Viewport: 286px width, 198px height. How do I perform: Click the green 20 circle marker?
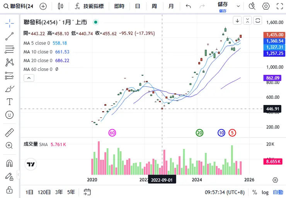pyautogui.click(x=199, y=133)
